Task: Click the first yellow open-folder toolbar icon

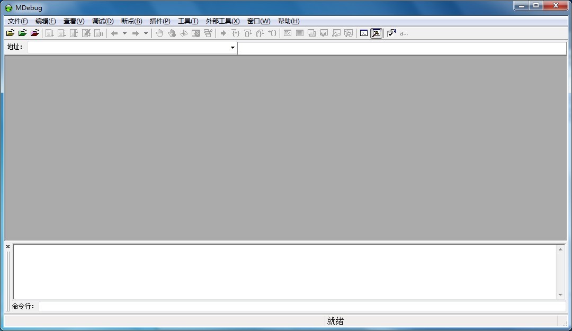Action: tap(10, 33)
